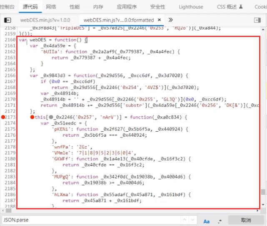The height and width of the screenshot is (226, 267).
Task: Click line number 2160 gutter
Action: (x=8, y=40)
